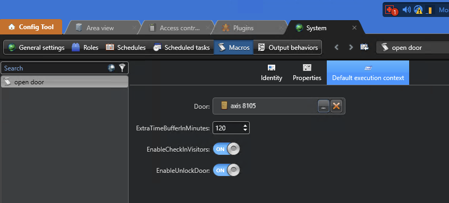Close the Access control tab

pyautogui.click(x=208, y=28)
